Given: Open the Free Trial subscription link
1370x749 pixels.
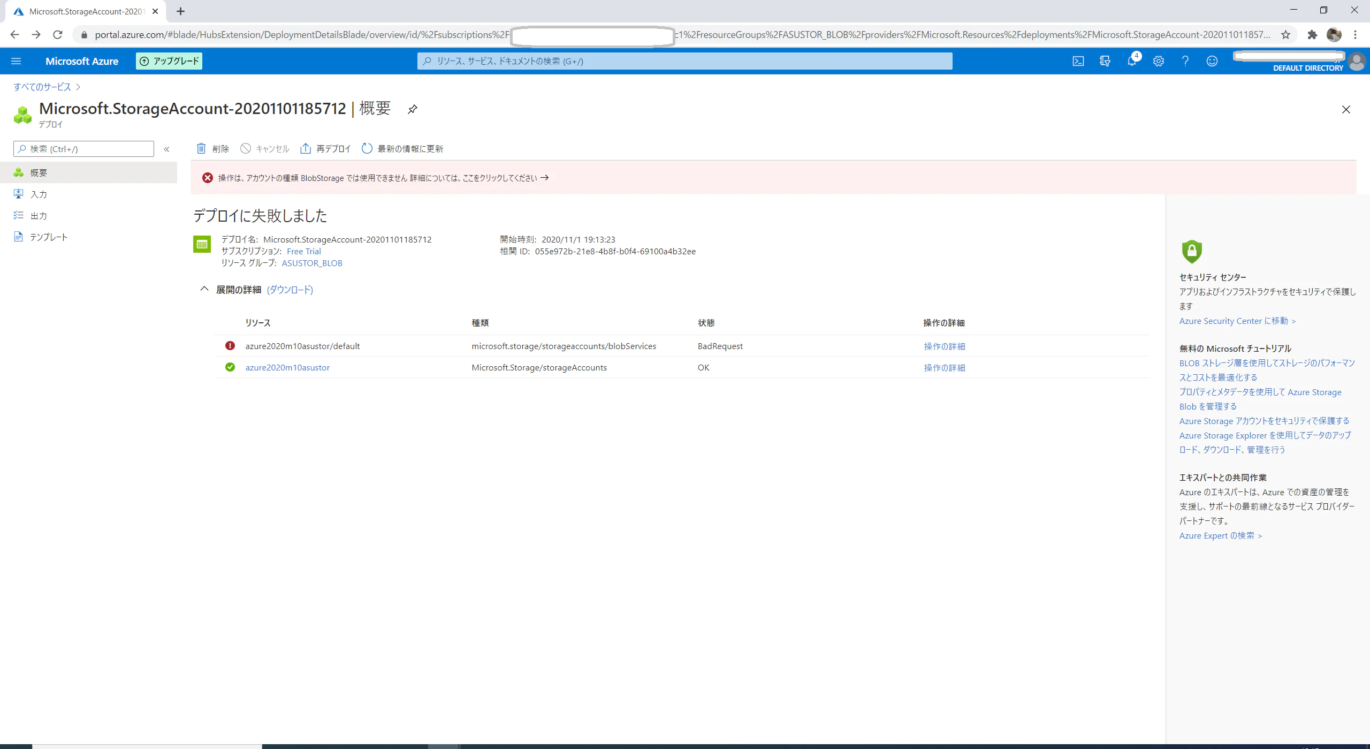Looking at the screenshot, I should pyautogui.click(x=304, y=251).
